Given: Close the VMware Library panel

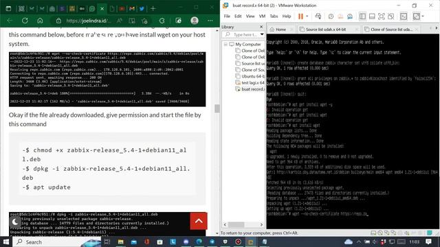Looking at the screenshot, I should point(261,27).
